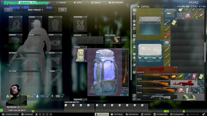Viewport: 207px width, 116px height.
Task: Select the all-items grid filter in stash sidebar
Action: coord(134,10)
